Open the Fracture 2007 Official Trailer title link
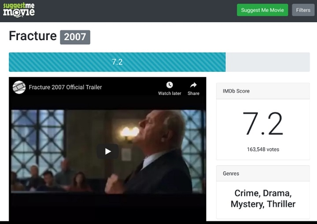The height and width of the screenshot is (224, 317). 65,87
